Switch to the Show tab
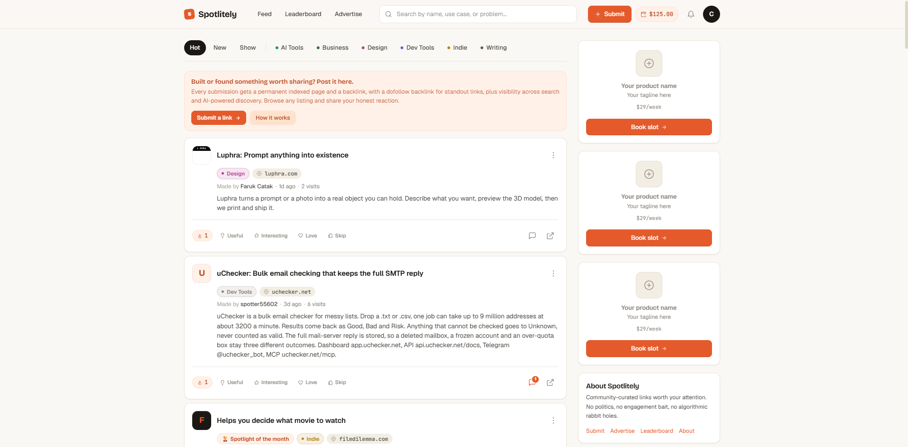 point(248,48)
